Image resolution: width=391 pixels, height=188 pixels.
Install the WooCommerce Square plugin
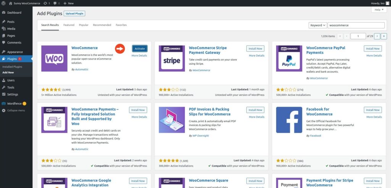(255, 181)
